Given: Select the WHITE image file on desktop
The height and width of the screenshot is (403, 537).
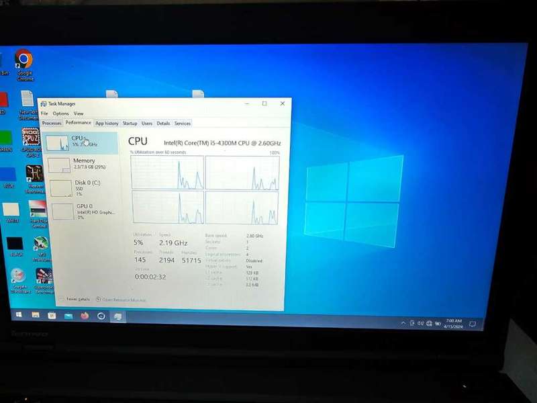Looking at the screenshot, I should tap(11, 213).
